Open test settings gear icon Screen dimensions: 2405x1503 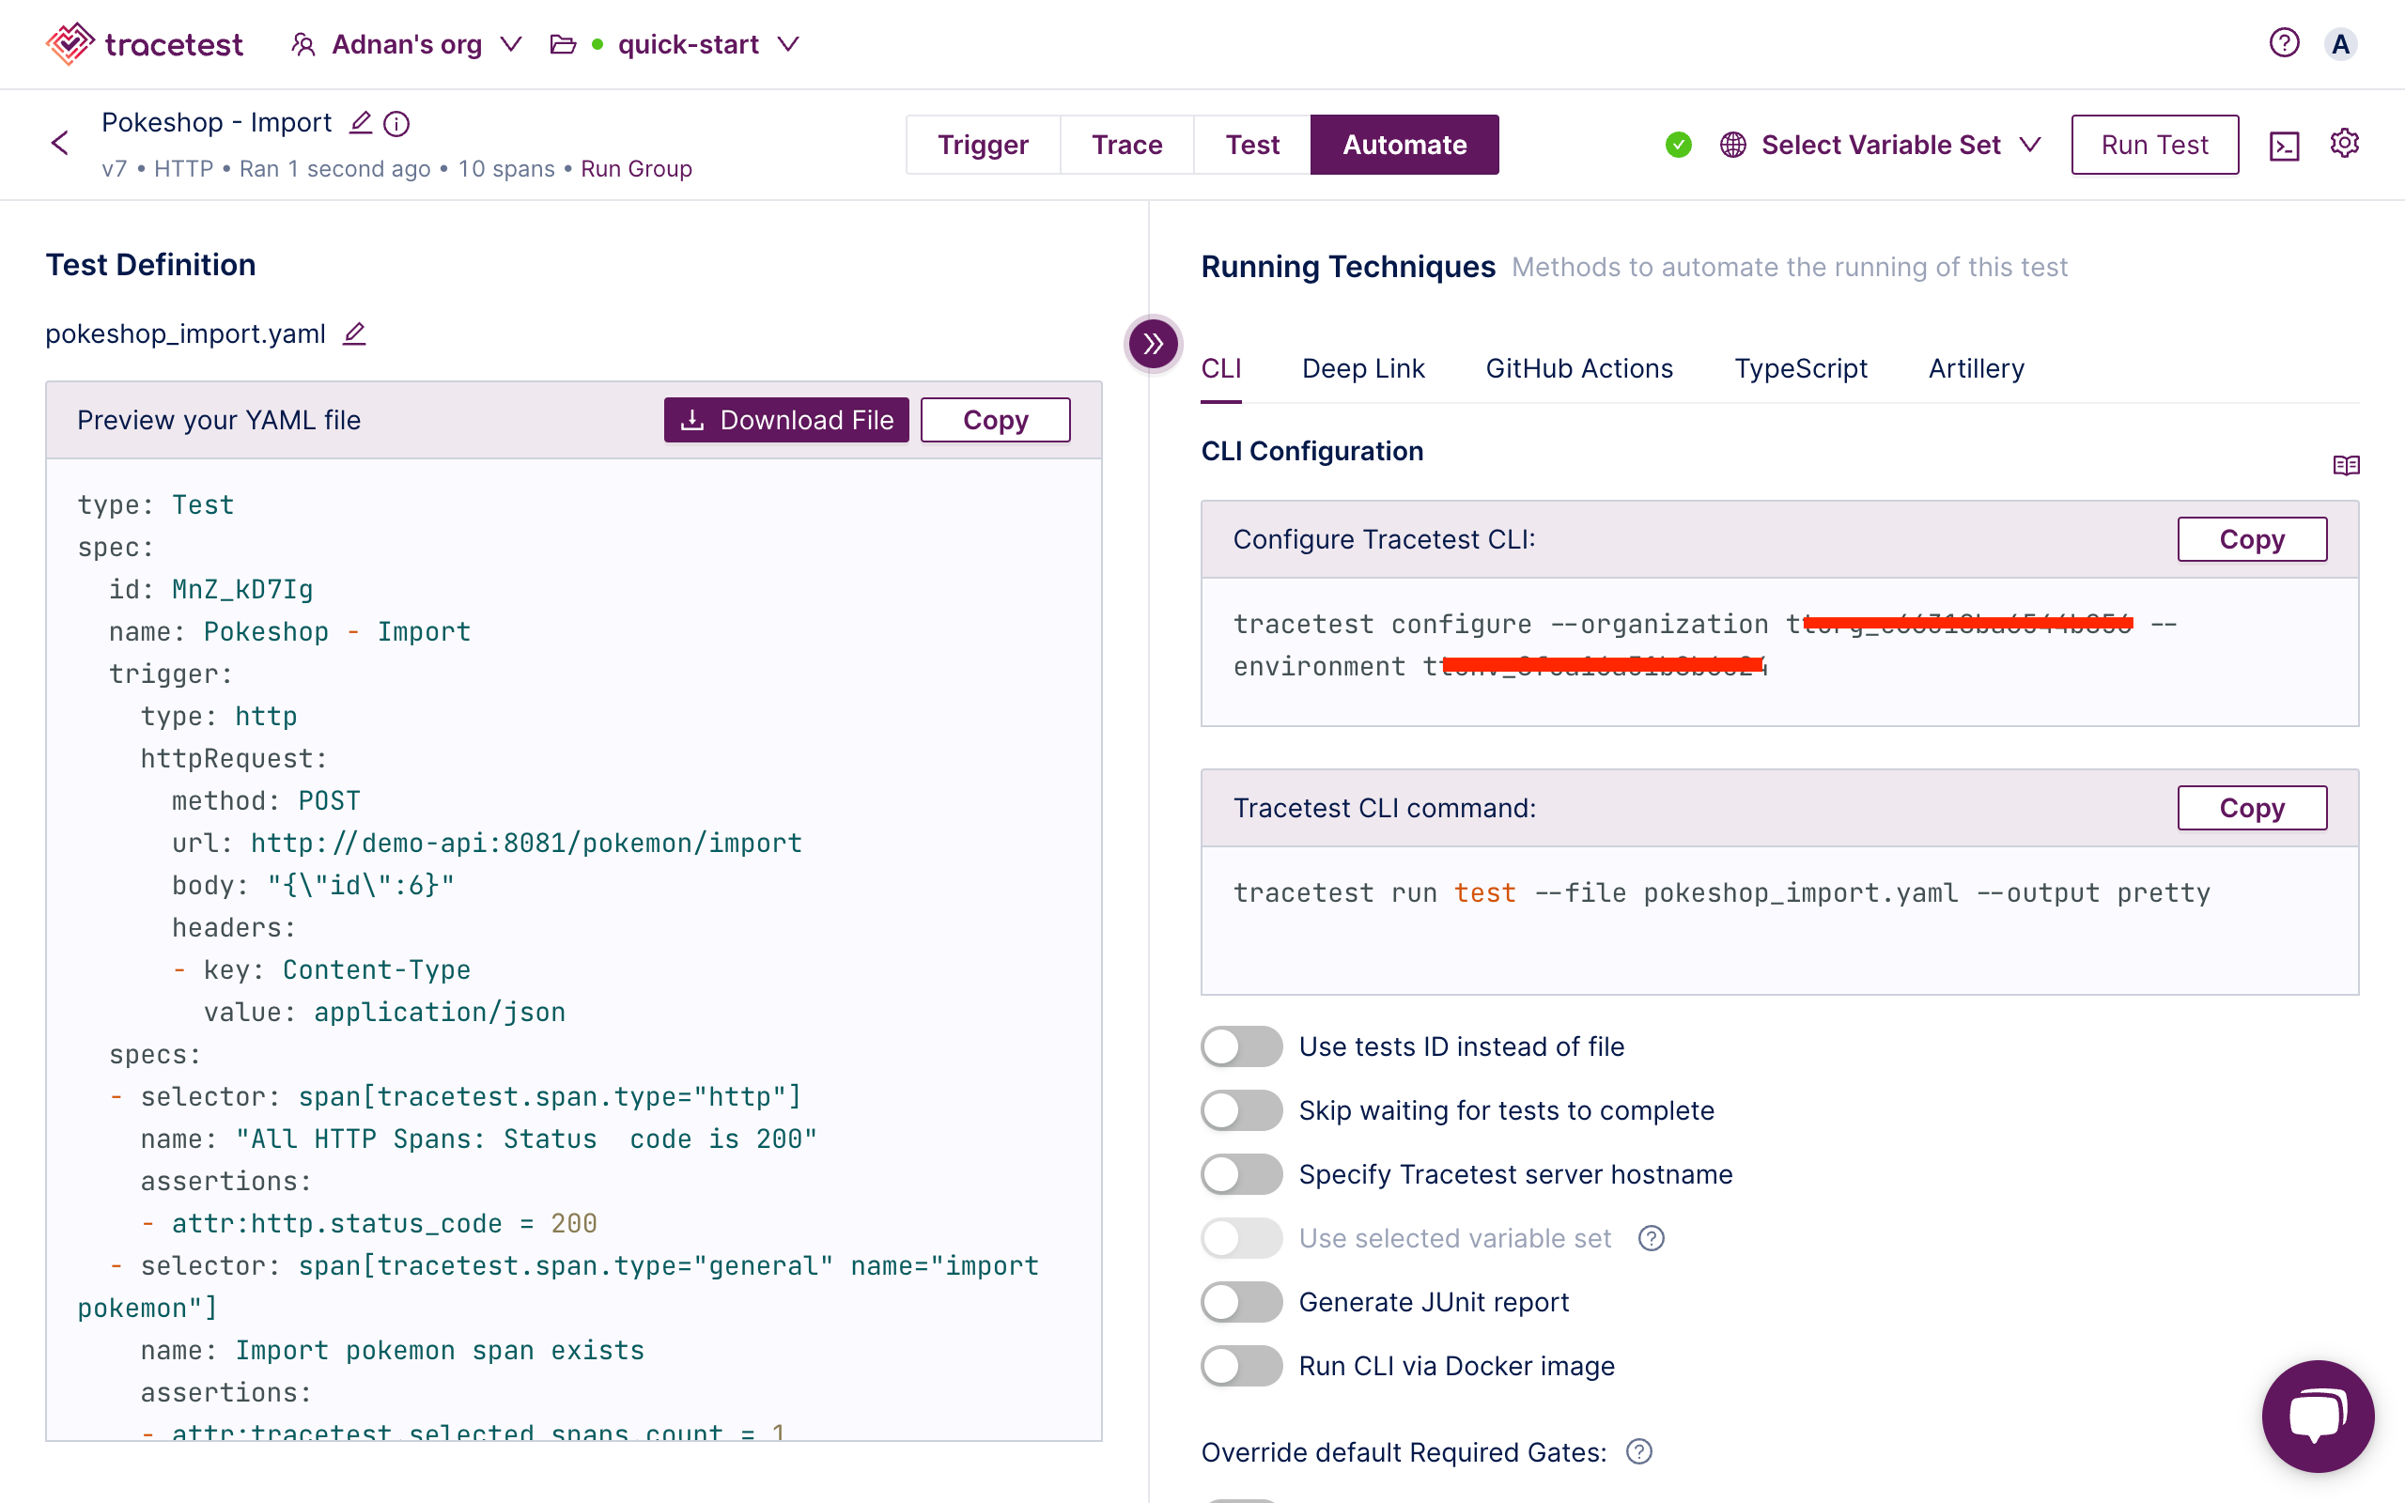pos(2344,143)
